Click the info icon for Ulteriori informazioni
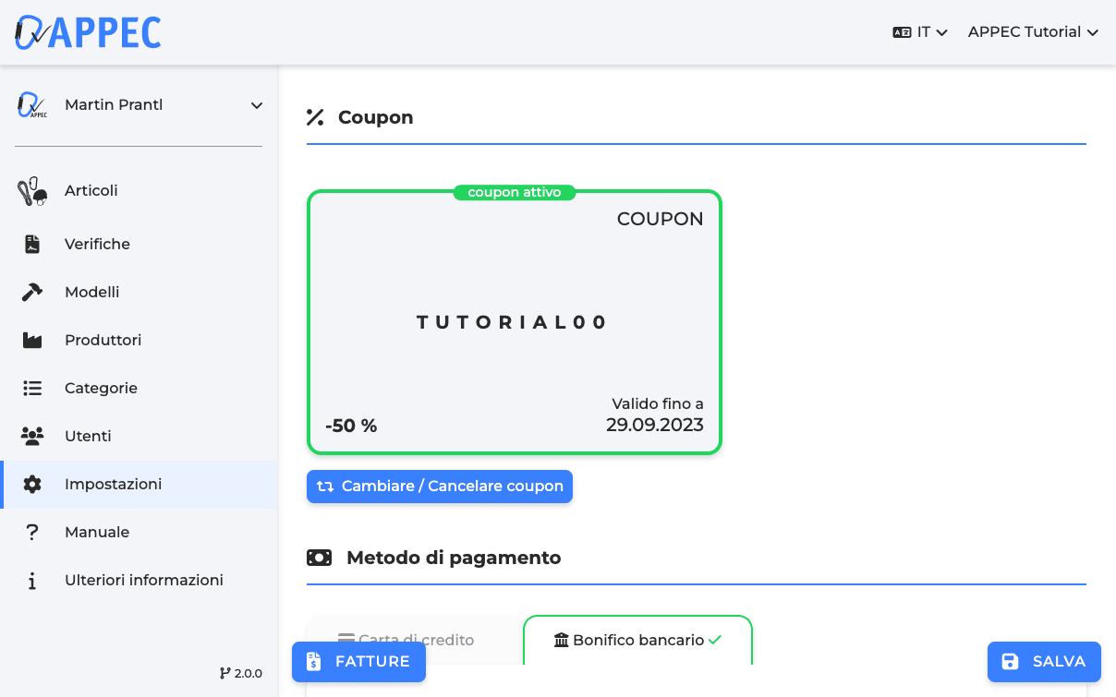1116x697 pixels. tap(32, 581)
